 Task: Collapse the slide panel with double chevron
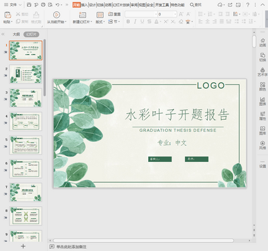click(3, 34)
